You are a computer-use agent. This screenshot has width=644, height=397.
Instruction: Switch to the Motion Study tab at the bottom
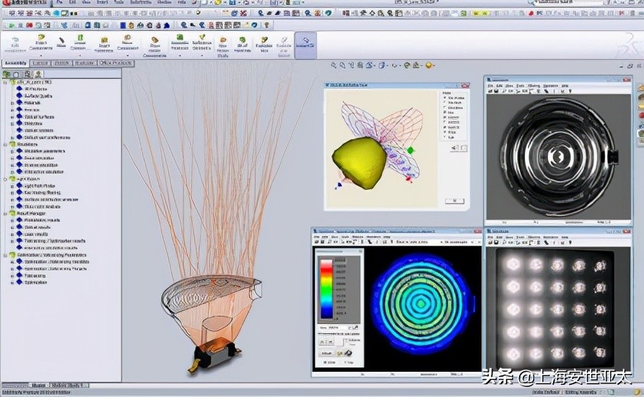(68, 385)
